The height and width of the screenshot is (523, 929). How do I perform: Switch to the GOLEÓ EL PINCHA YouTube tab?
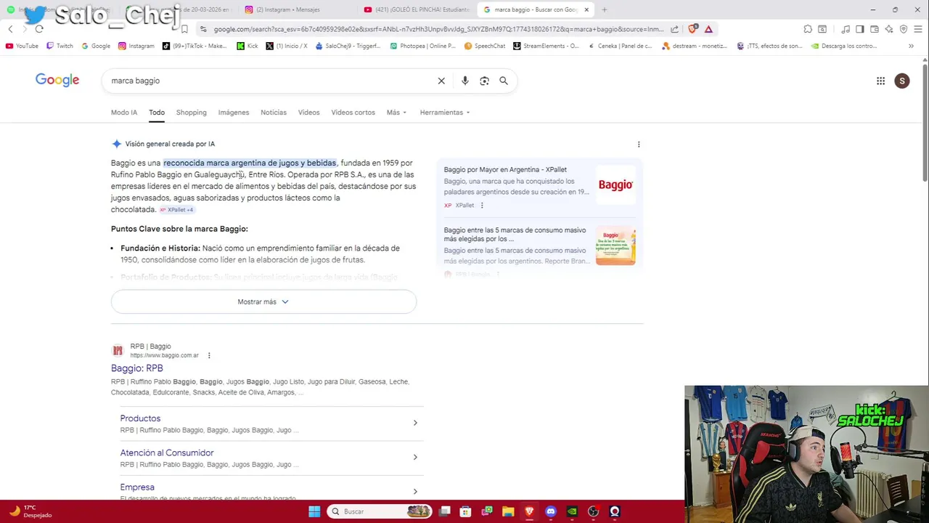point(417,9)
